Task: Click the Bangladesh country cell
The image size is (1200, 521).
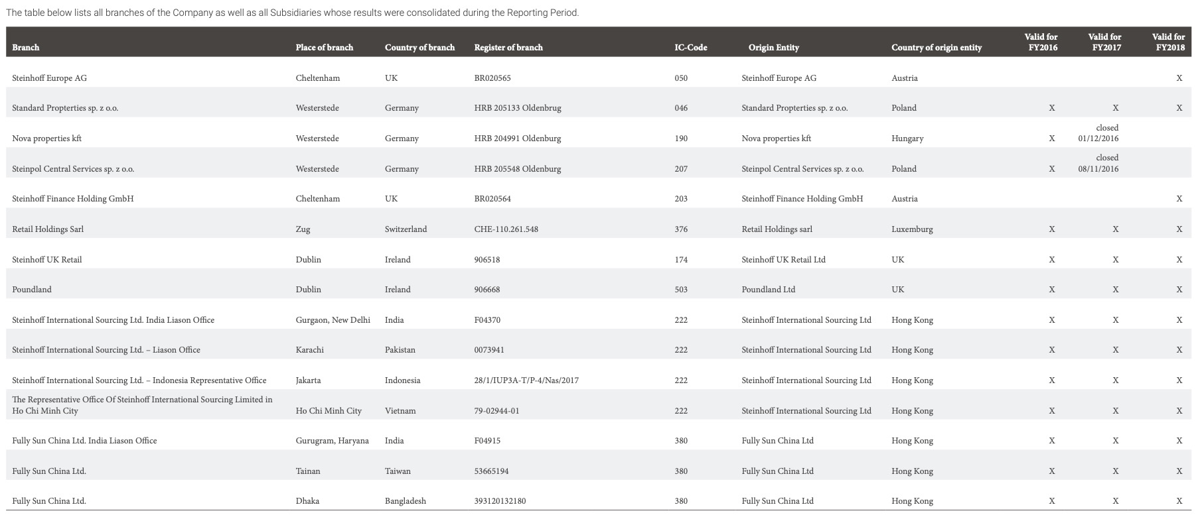Action: tap(405, 501)
